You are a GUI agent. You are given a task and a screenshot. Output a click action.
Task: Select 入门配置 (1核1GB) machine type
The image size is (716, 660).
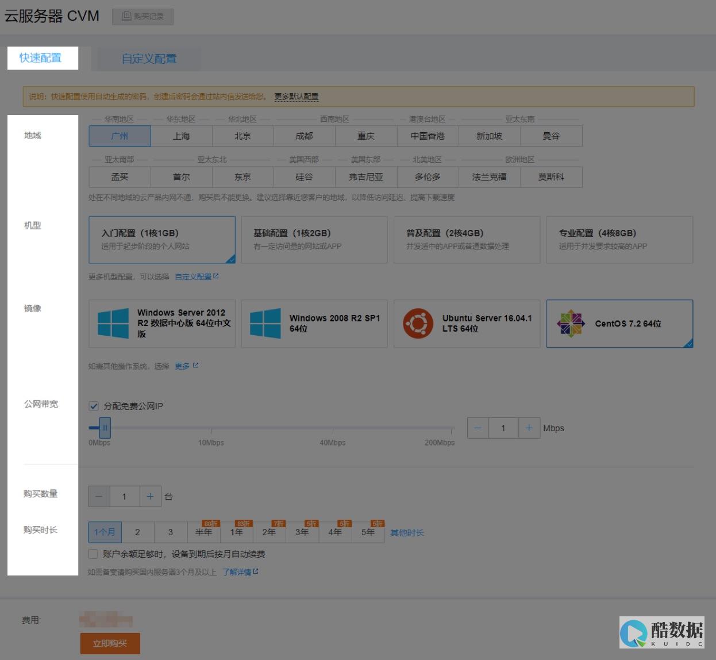pos(162,240)
